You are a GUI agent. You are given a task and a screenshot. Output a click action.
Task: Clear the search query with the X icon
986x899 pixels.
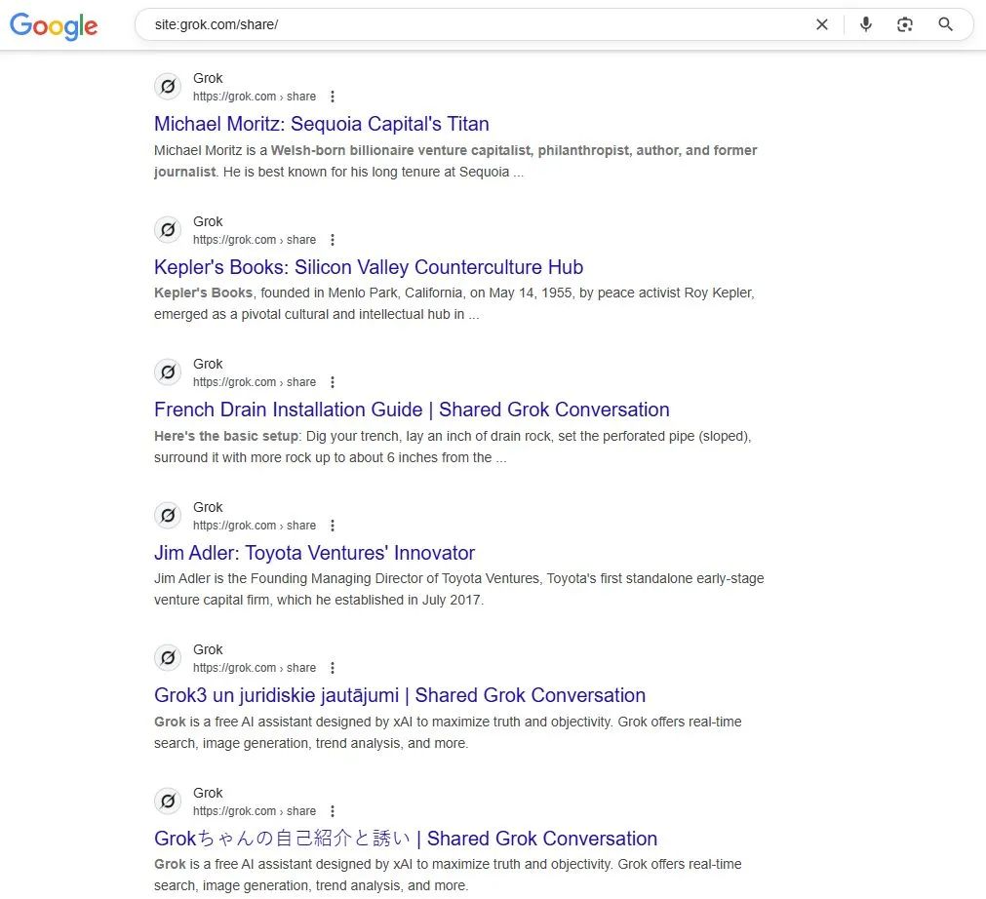point(822,24)
